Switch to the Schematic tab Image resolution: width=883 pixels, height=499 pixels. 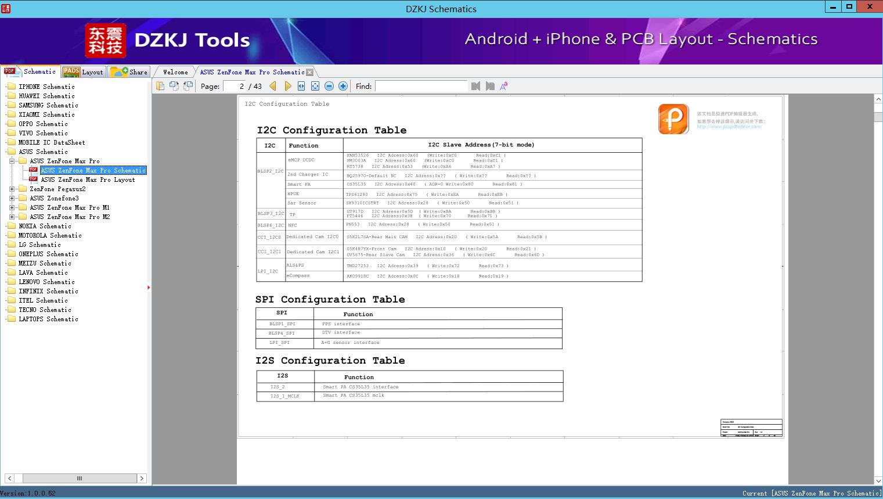[30, 71]
